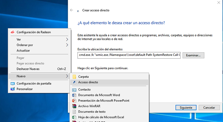223x122 pixels.
Task: Click the Acceso directo shortcut icon
Action: pyautogui.click(x=74, y=82)
